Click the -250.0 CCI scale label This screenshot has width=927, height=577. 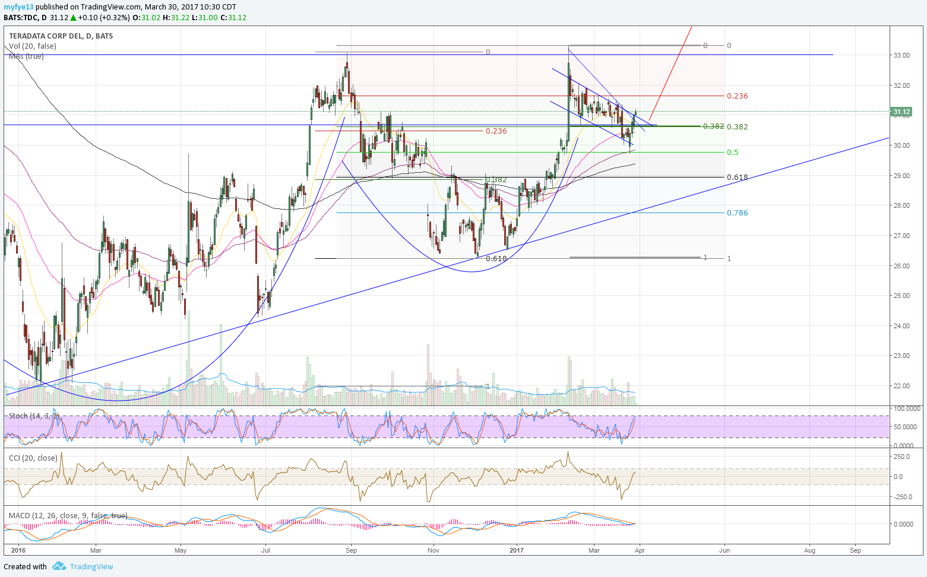coord(903,497)
